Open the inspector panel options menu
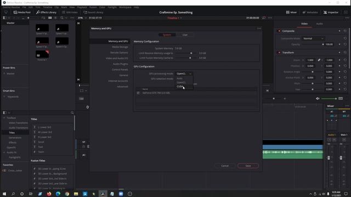This screenshot has height=197, width=351. 347,18
